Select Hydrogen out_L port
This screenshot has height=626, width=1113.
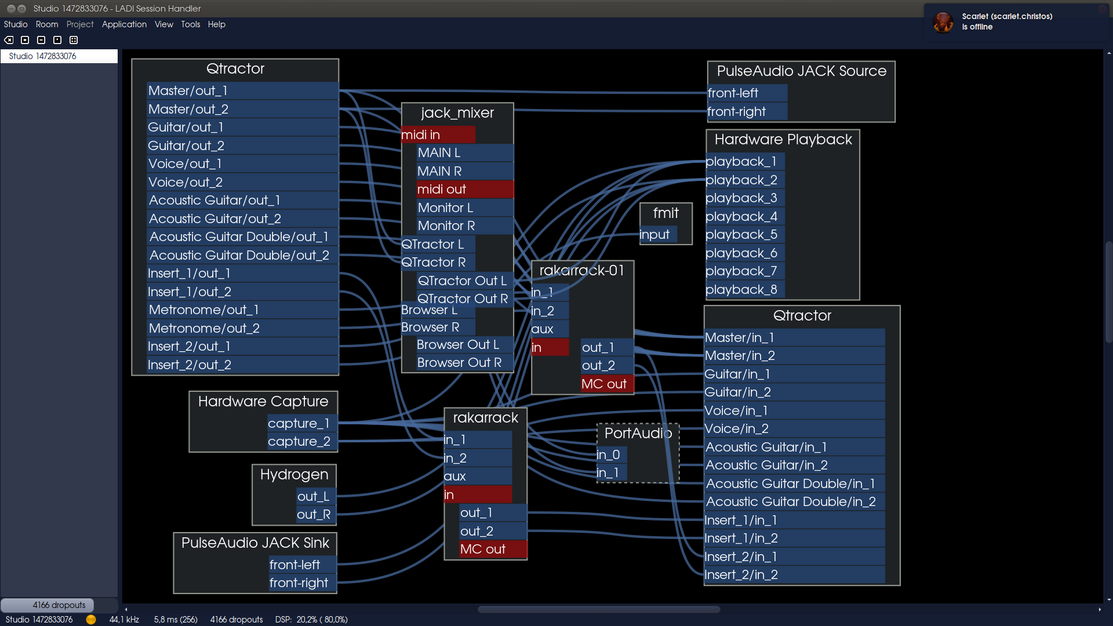tap(317, 496)
